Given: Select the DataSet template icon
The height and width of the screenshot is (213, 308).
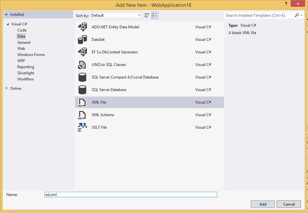Looking at the screenshot, I should (x=82, y=40).
